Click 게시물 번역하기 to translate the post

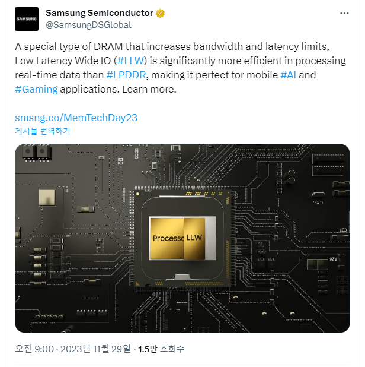pos(43,131)
